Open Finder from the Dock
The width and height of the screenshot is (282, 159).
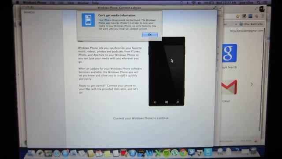pos(31,153)
